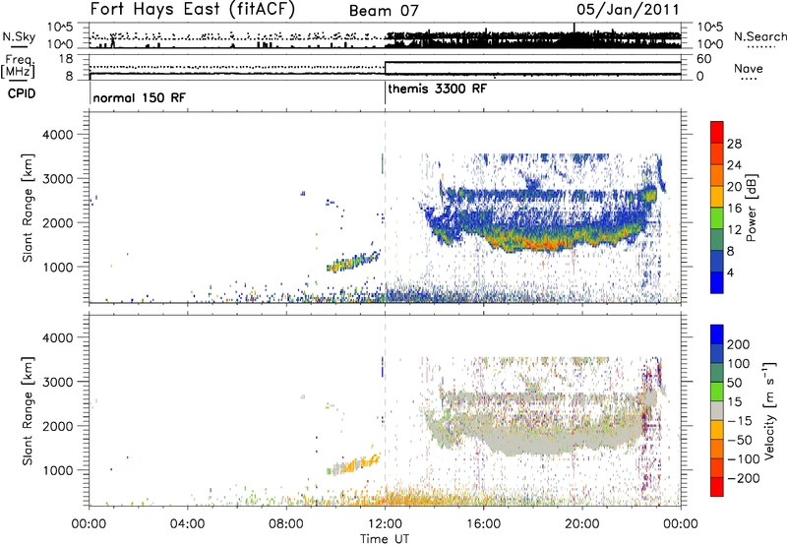The height and width of the screenshot is (545, 787).
Task: Click the gray band of Velocity colorbar
Action: click(x=717, y=410)
